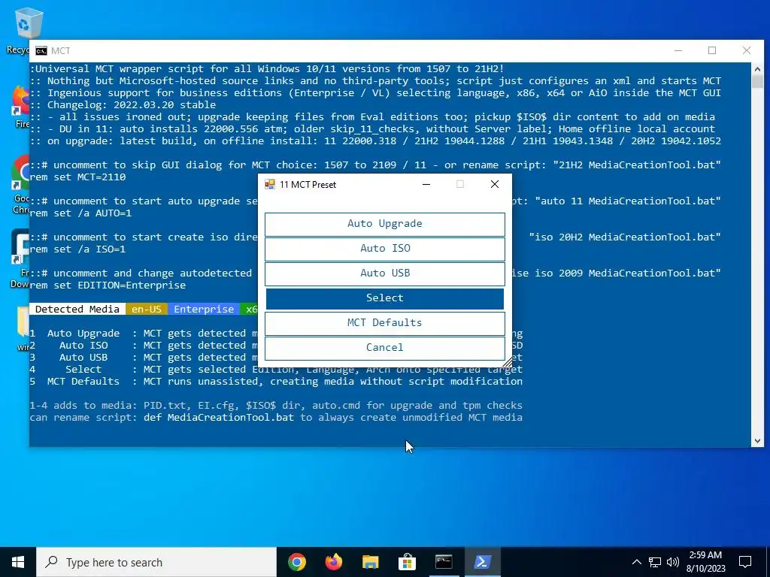This screenshot has width=770, height=577.
Task: Click 'rem set /a AUTO=1' console line
Action: point(80,213)
